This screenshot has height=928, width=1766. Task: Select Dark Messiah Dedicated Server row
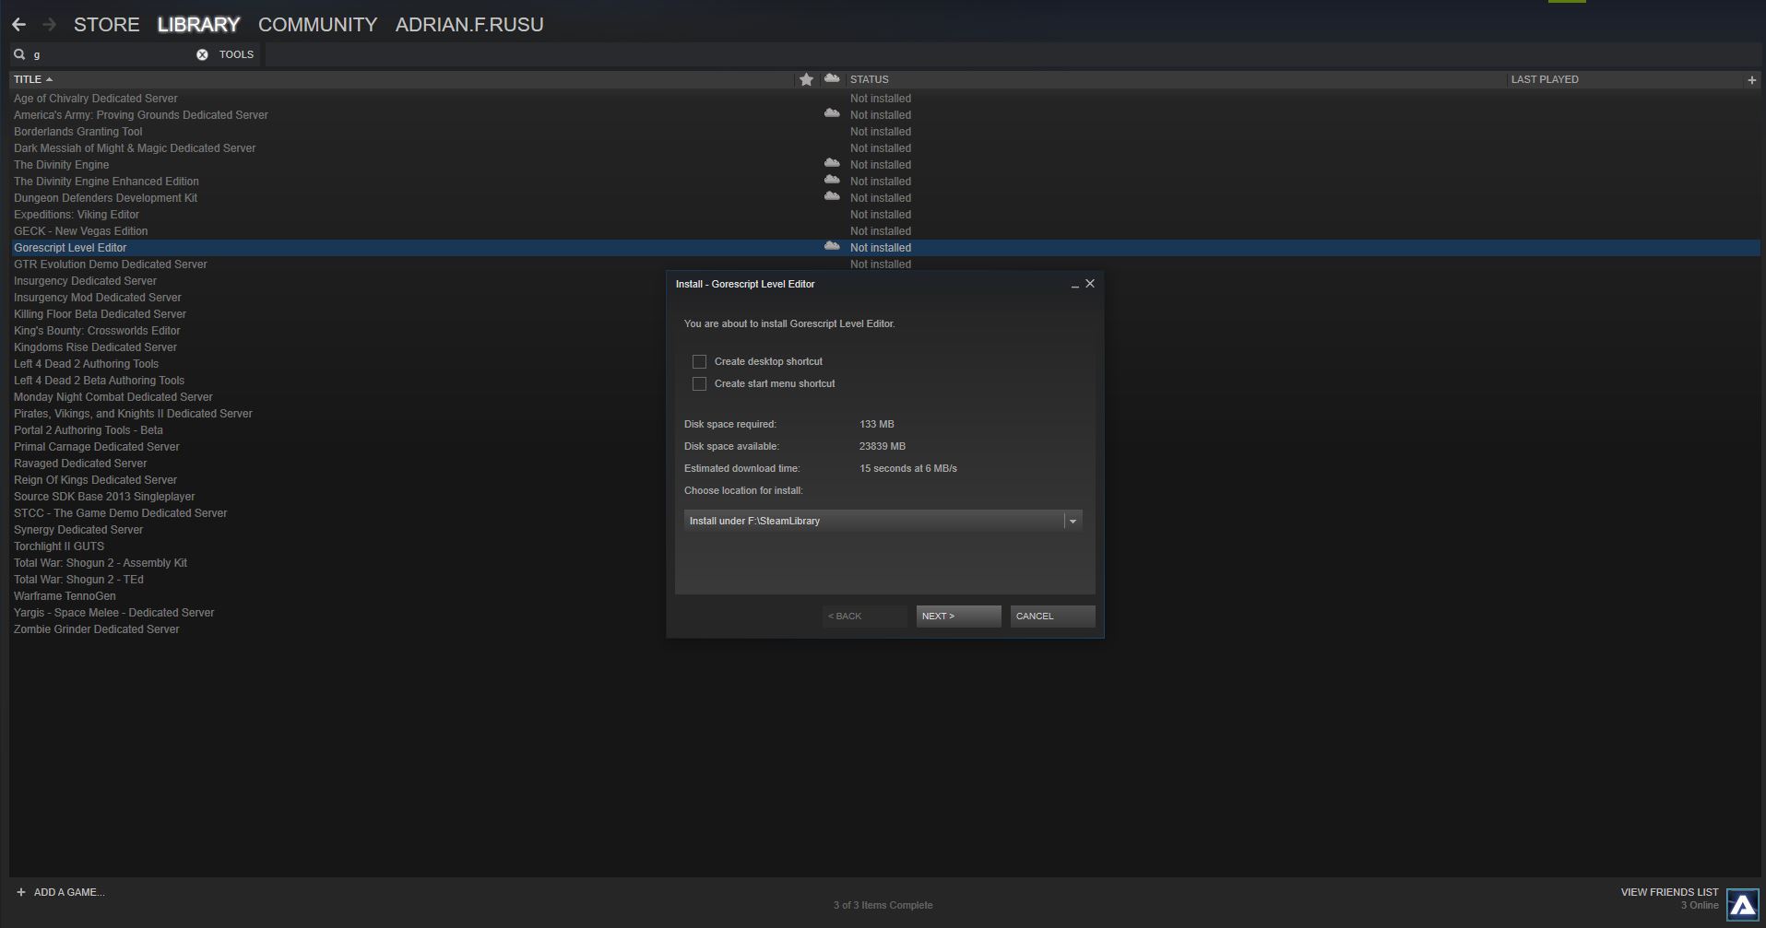[x=885, y=148]
